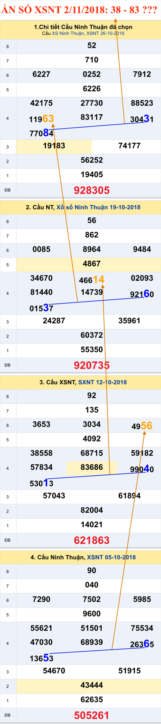Click the number 88523
Viewport: 161px width, 724px height.
142,103
